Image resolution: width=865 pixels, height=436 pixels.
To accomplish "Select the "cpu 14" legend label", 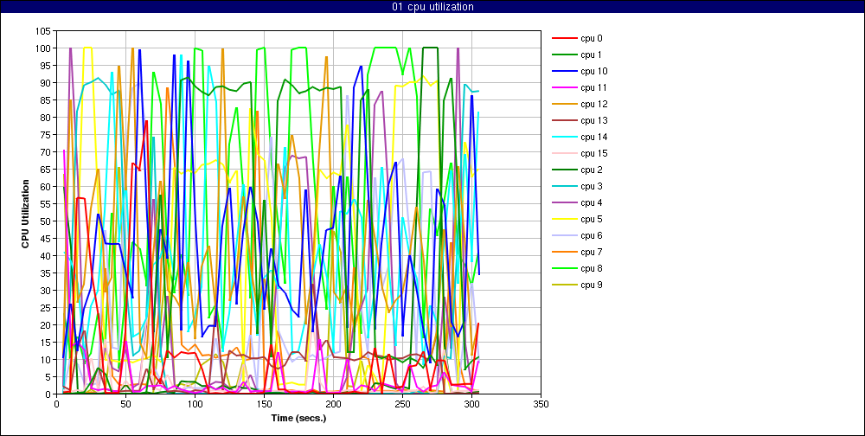I will [x=593, y=137].
